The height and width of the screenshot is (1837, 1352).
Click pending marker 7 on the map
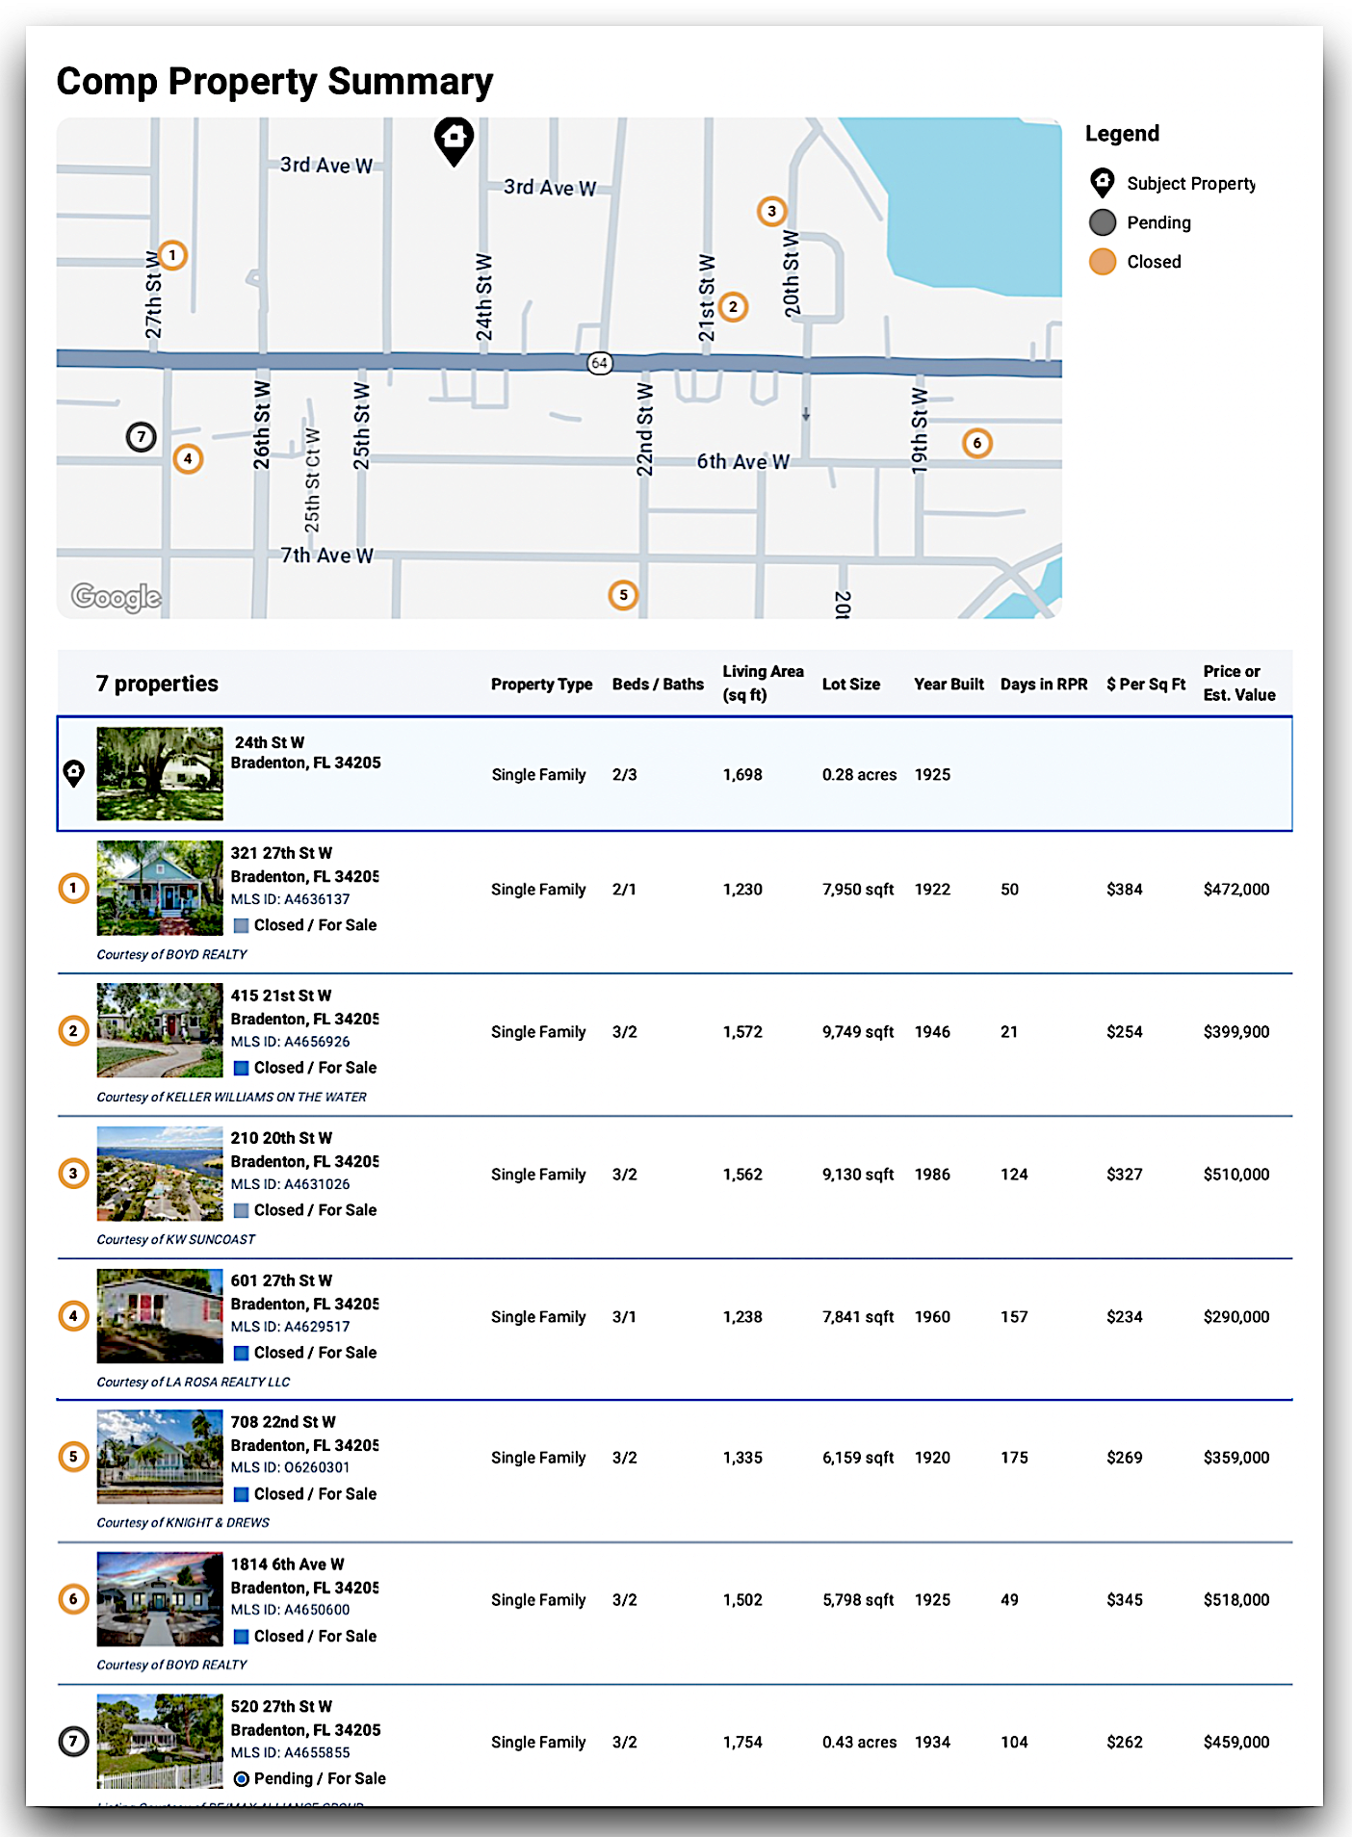142,437
